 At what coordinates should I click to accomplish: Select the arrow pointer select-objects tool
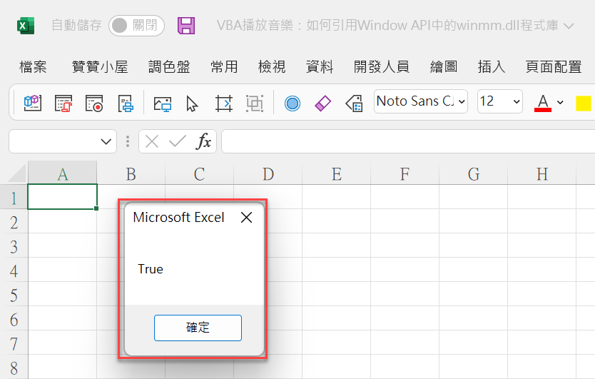click(x=193, y=103)
